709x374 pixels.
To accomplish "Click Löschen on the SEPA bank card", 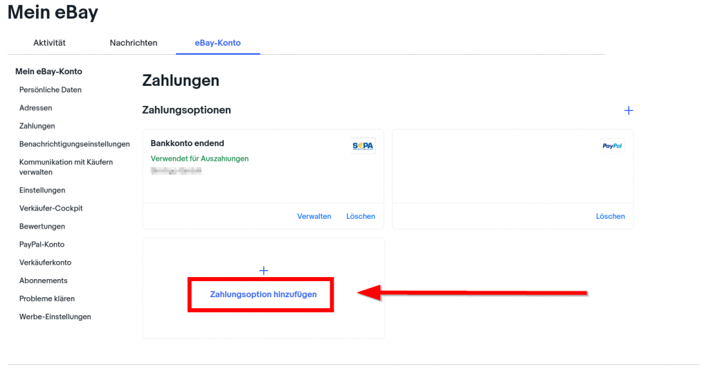I will (360, 216).
